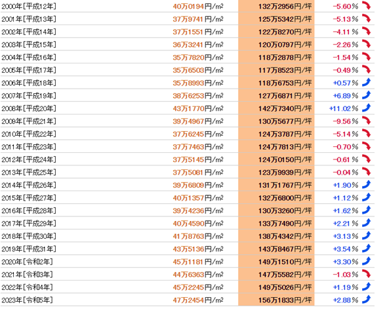Select the 2008年[平成20年] row label
The image size is (376, 309).
[x=29, y=109]
